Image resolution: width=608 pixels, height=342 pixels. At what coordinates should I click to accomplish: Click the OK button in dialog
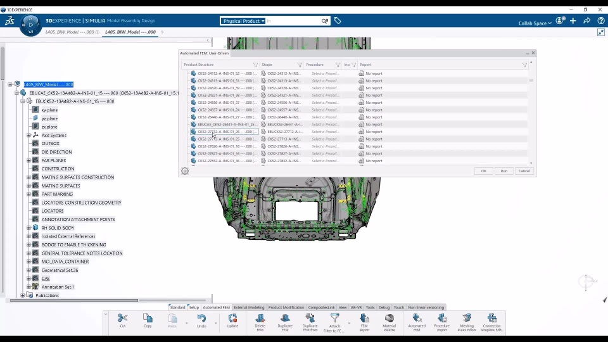(x=483, y=171)
